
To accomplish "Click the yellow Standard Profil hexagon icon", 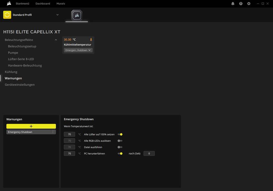I will [x=7, y=15].
